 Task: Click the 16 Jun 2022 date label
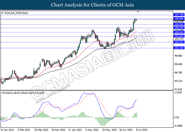pos(126,130)
